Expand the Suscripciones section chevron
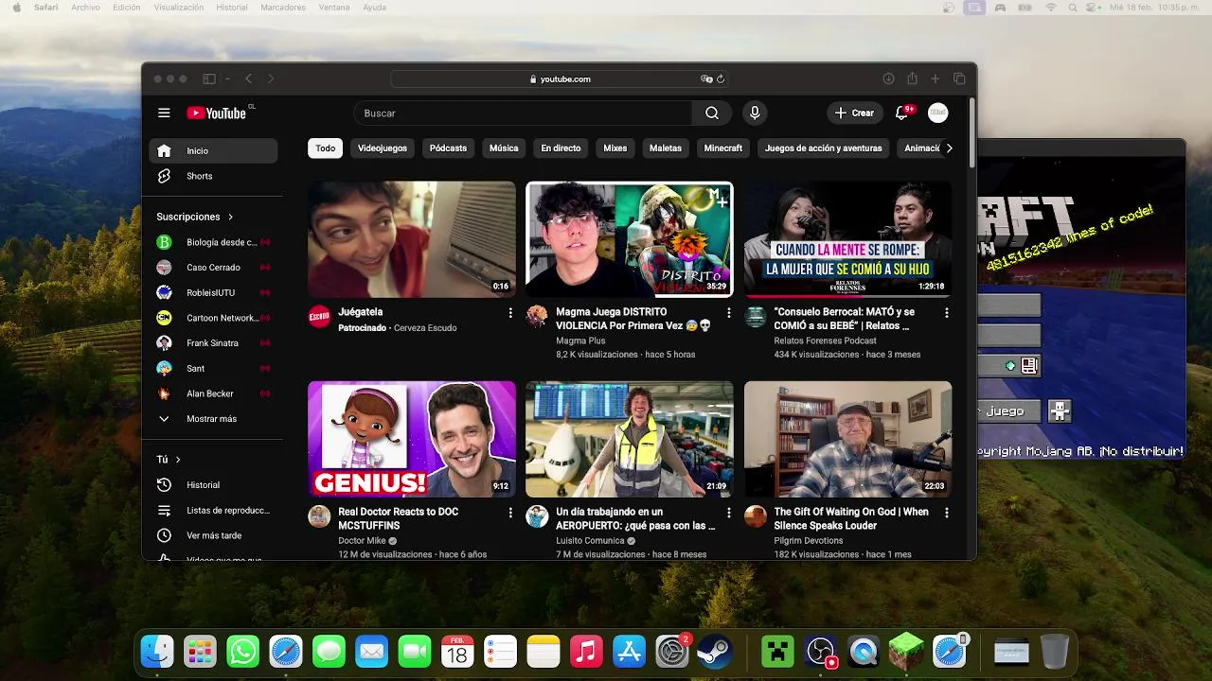Image resolution: width=1212 pixels, height=681 pixels. [230, 217]
